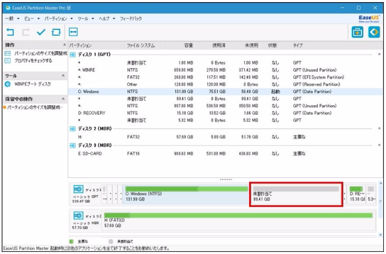Click パーティションのサイズを調整 action link

click(x=40, y=53)
